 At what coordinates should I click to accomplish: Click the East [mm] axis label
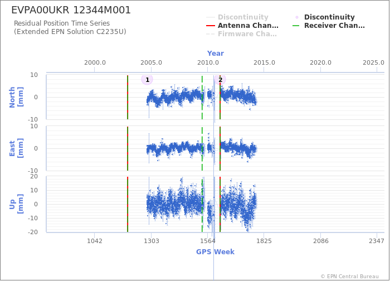[x=16, y=148]
